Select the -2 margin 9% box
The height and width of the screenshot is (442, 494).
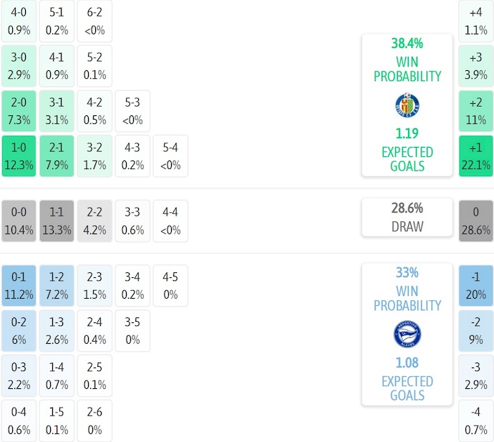tap(475, 330)
